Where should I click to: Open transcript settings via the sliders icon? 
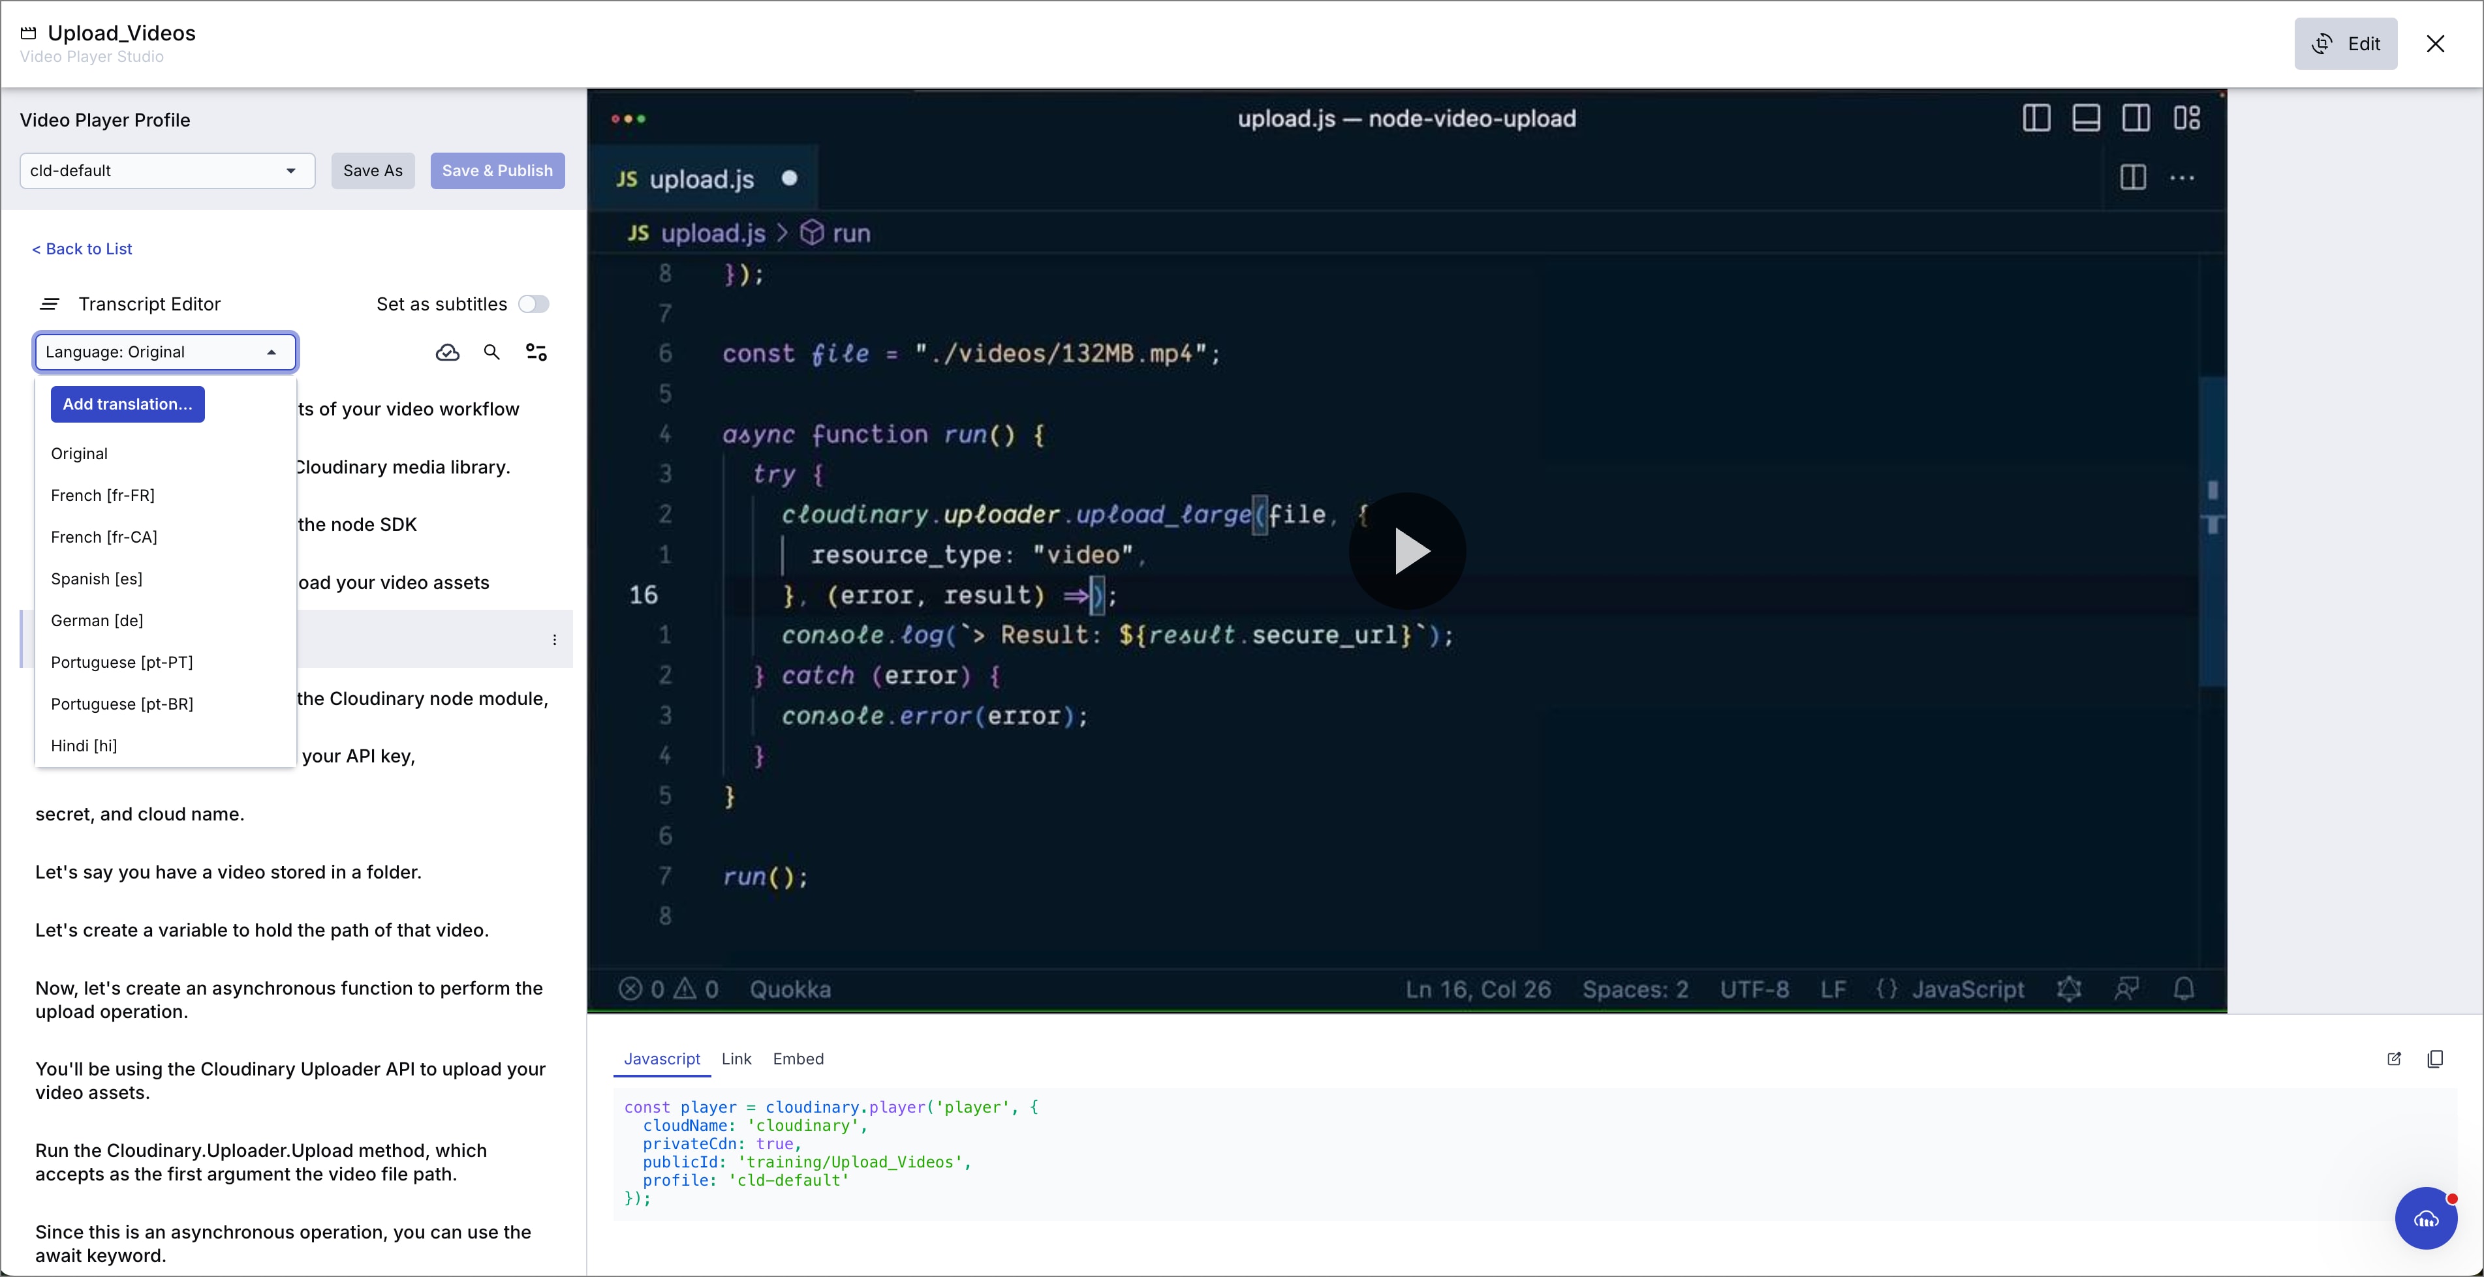[x=536, y=352]
